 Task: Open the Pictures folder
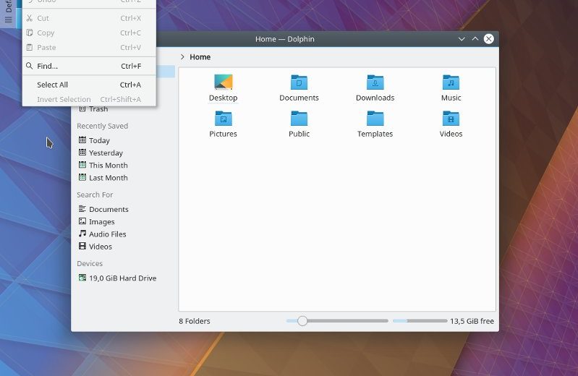pos(223,119)
